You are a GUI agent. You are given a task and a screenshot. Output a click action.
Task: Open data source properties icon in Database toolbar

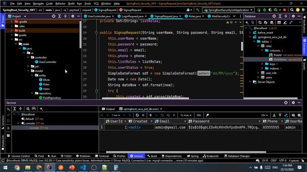pyautogui.click(x=266, y=22)
